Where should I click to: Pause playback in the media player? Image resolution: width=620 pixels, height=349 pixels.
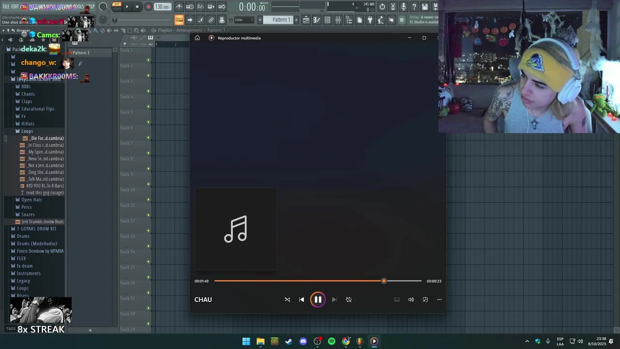pyautogui.click(x=318, y=300)
